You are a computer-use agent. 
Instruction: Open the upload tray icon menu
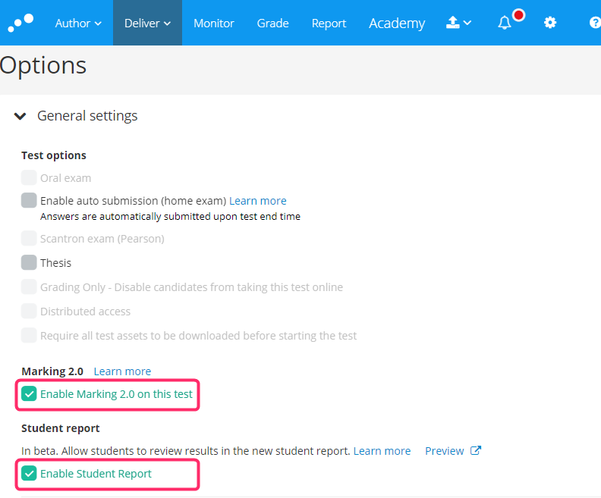[x=458, y=23]
